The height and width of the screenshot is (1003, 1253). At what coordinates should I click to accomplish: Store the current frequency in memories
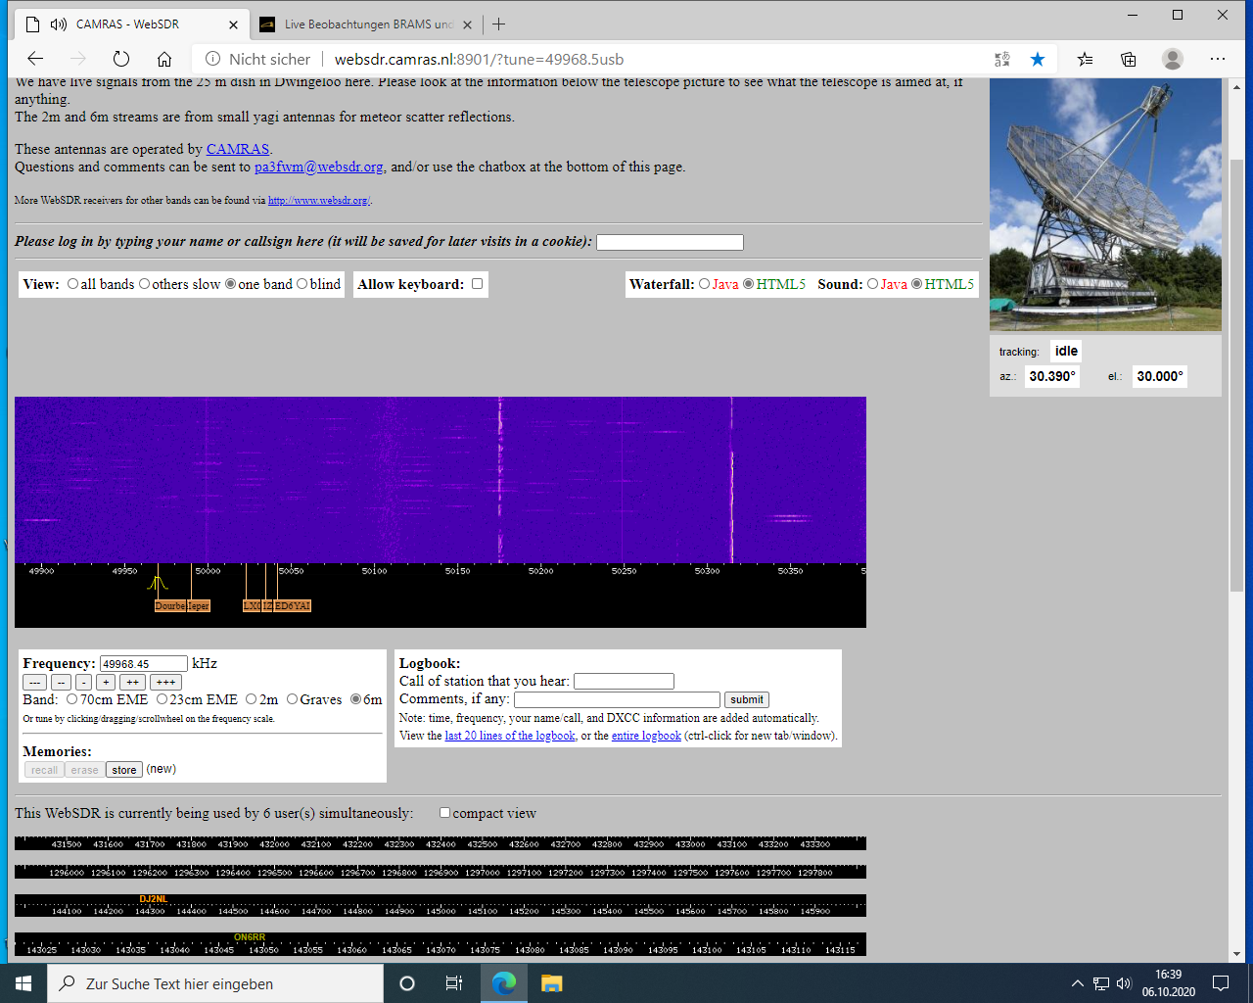124,770
